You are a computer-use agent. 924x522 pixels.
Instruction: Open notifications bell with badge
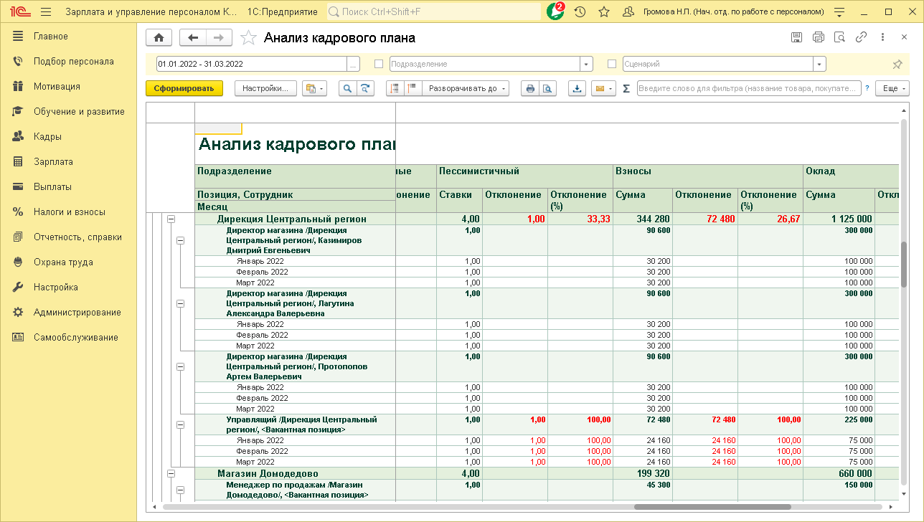[x=555, y=11]
